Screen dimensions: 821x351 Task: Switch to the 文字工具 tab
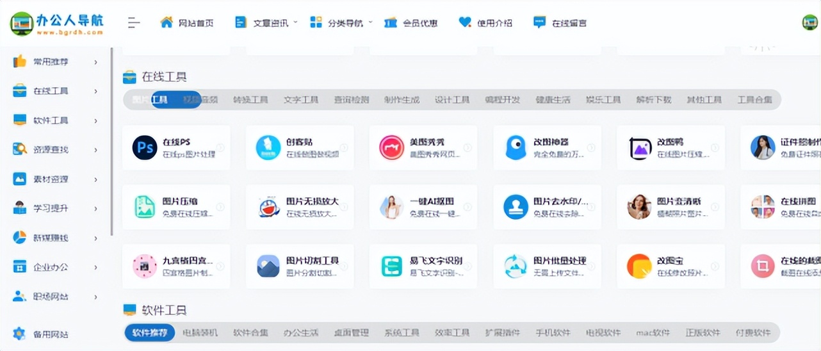coord(301,100)
